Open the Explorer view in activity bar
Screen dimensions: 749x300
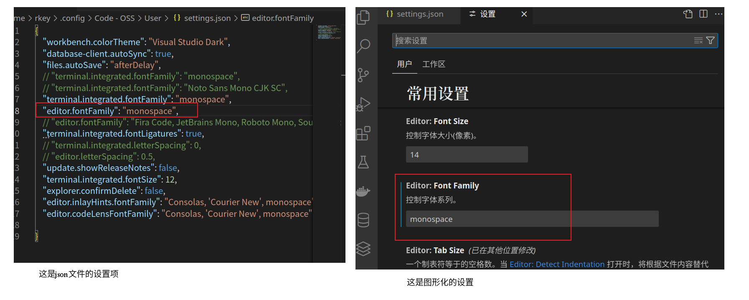point(363,17)
